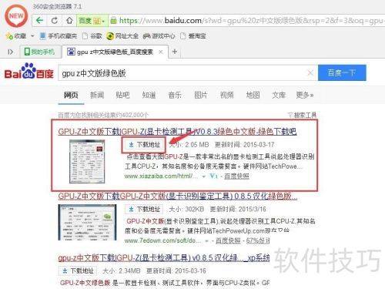Open the www.7edown.com result URL

pos(163,240)
